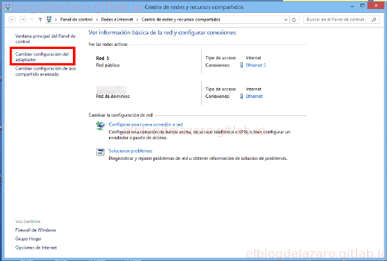Image resolution: width=387 pixels, height=261 pixels.
Task: Select Redes e Internet breadcrumb
Action: point(117,19)
